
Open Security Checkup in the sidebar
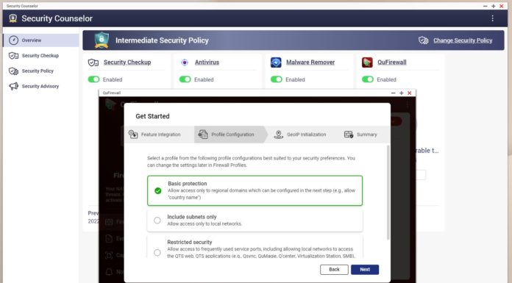[40, 55]
